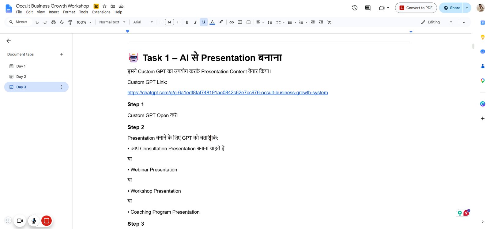Decrease the paragraph indent

(313, 22)
